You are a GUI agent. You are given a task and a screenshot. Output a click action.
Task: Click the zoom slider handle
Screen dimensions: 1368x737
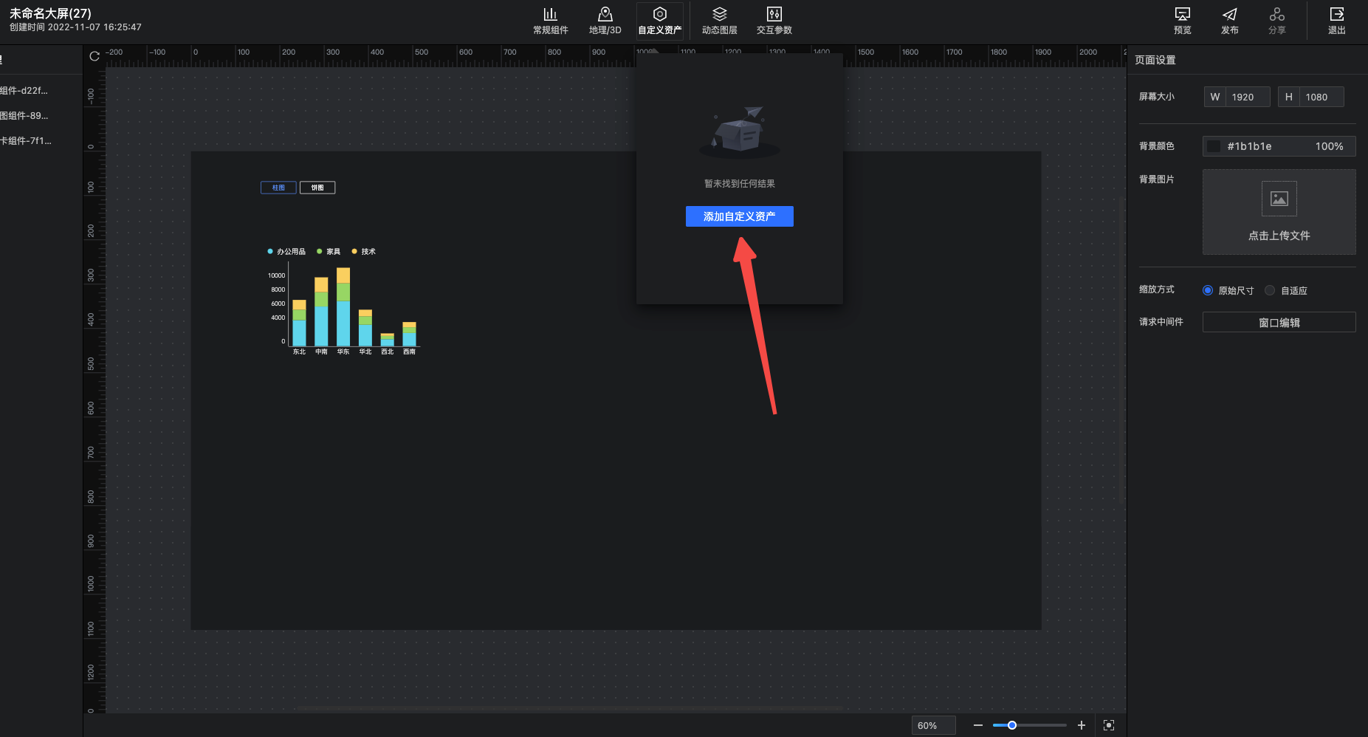(1012, 725)
